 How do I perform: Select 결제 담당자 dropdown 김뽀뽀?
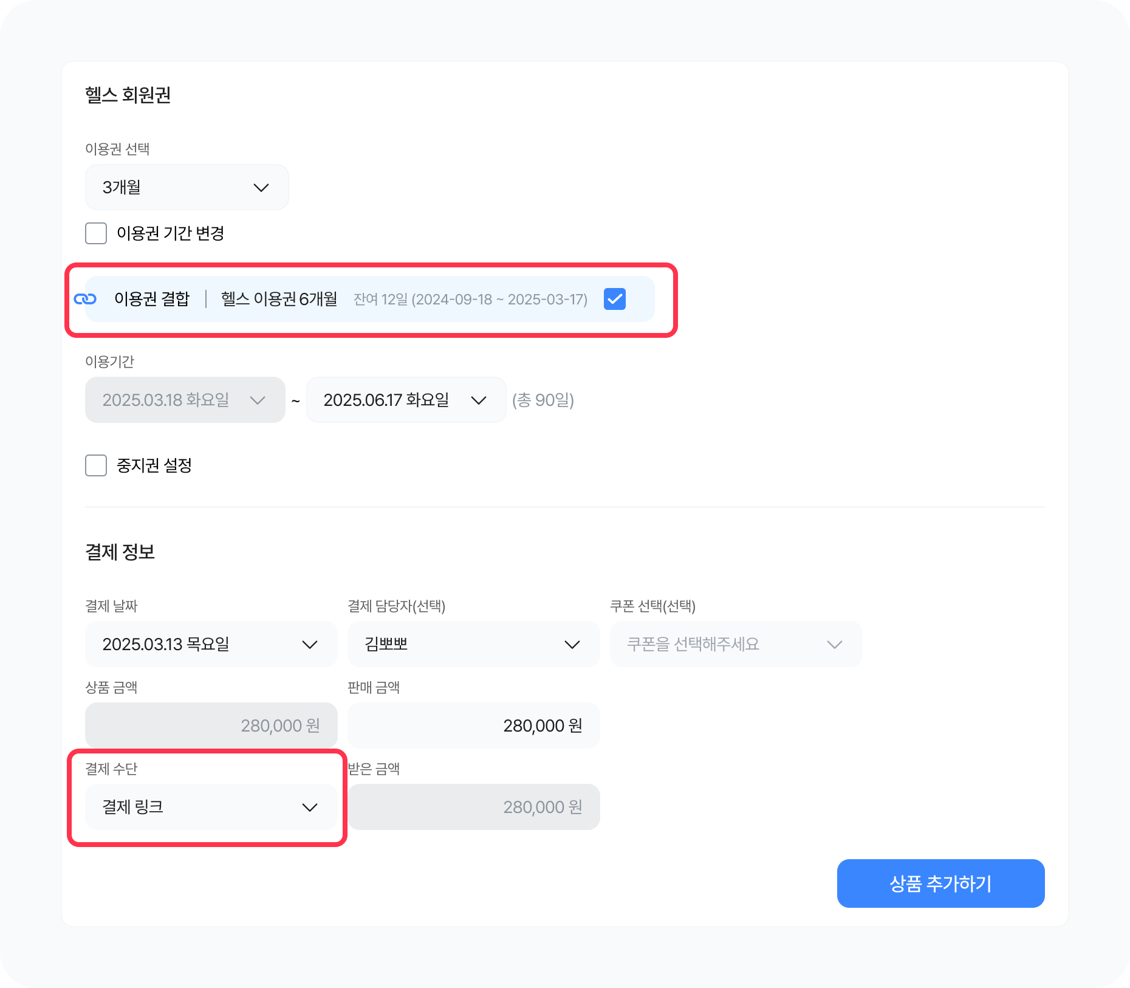pos(473,645)
